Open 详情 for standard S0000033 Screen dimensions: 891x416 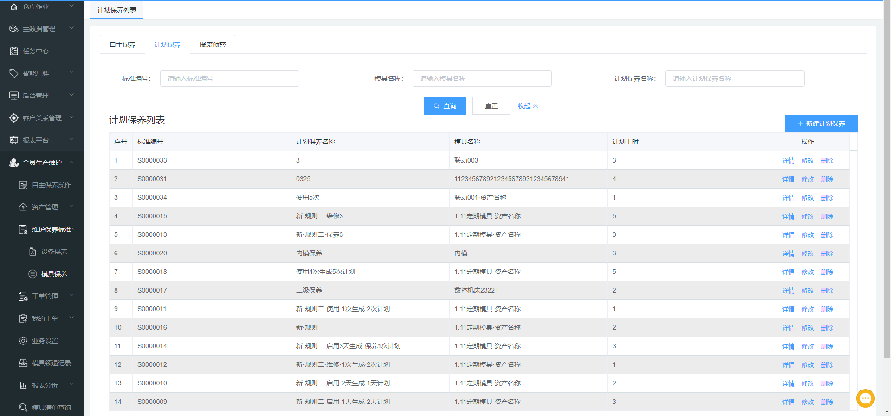point(788,161)
